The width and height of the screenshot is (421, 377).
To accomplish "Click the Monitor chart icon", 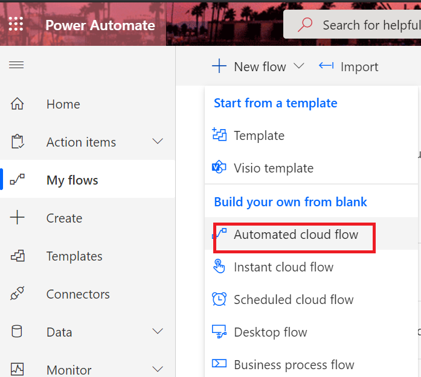I will coord(18,369).
